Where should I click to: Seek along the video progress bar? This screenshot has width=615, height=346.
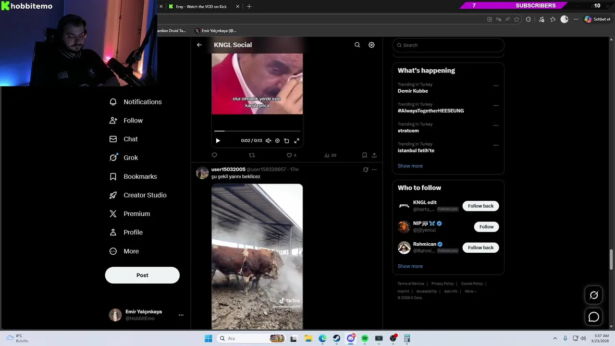[257, 131]
